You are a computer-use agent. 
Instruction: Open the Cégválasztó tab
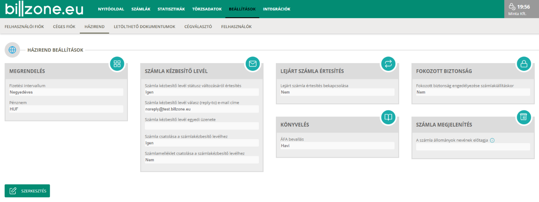click(198, 27)
